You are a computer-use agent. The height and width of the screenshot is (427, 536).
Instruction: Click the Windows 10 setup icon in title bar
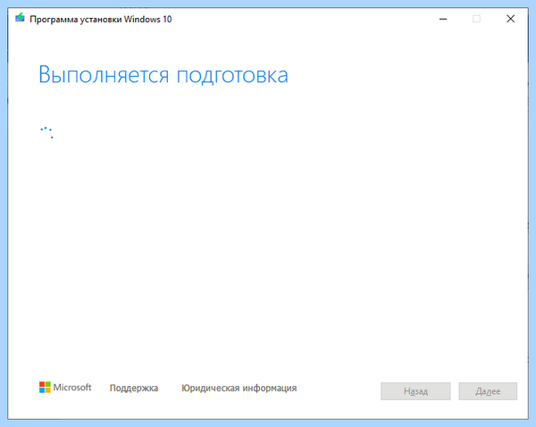click(x=20, y=18)
